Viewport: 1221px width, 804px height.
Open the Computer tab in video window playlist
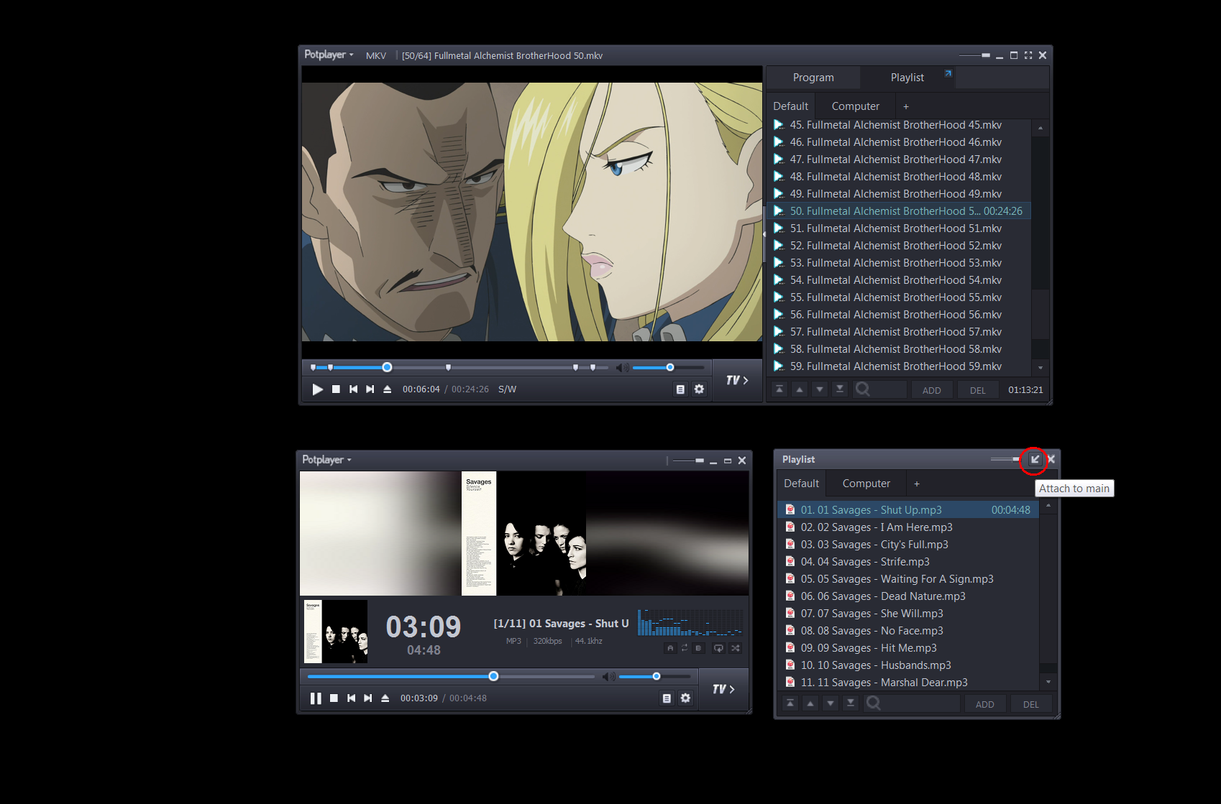coord(856,106)
